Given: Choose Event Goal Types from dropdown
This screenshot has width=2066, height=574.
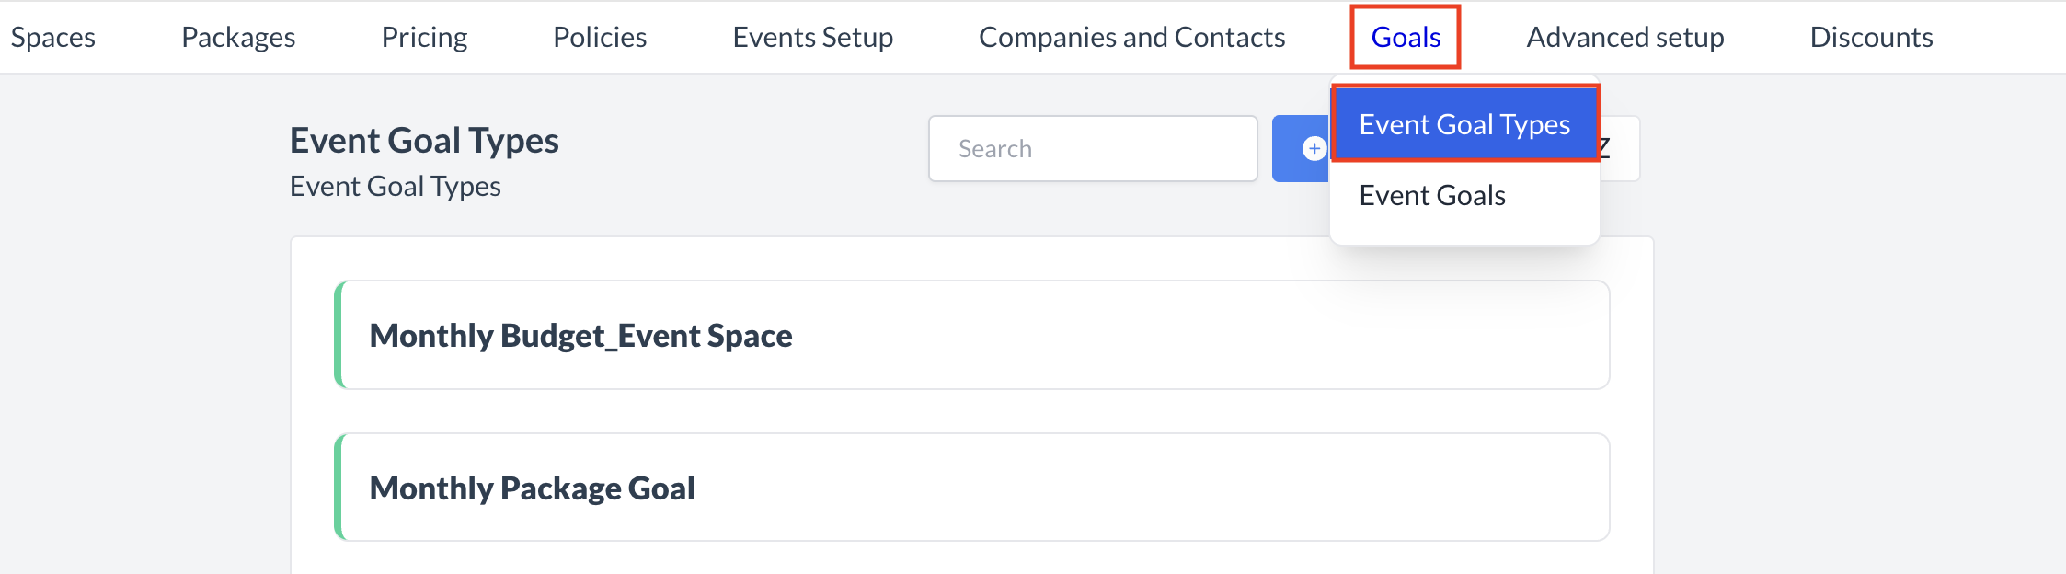Looking at the screenshot, I should (1464, 124).
